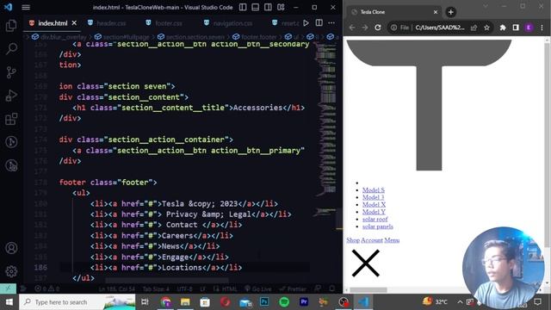
Task: Open the Chrome three-dot menu
Action: [542, 28]
